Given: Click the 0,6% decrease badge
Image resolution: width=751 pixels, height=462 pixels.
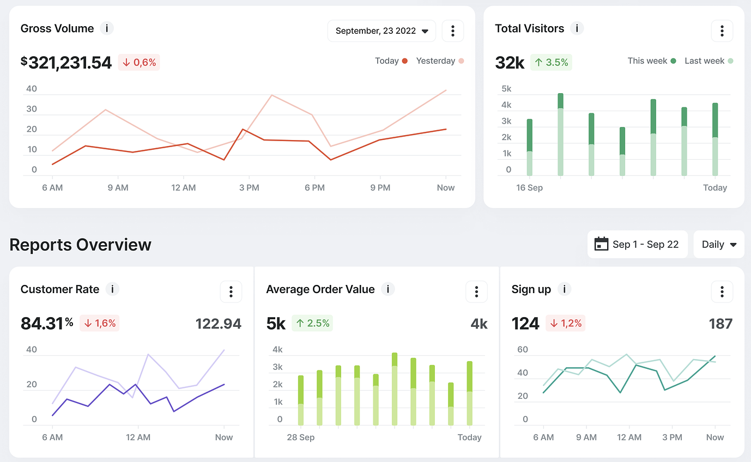Looking at the screenshot, I should coord(139,63).
